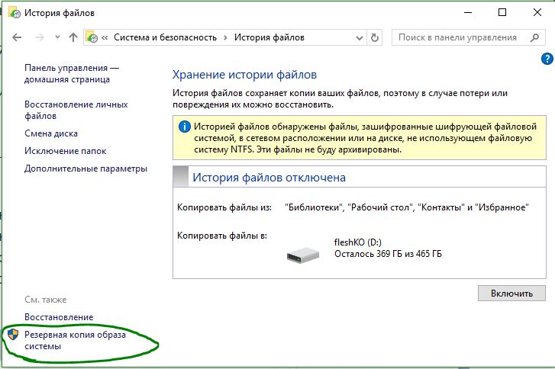555x369 pixels.
Task: Click the 'Копировать файлы из:' label
Action: tap(224, 207)
